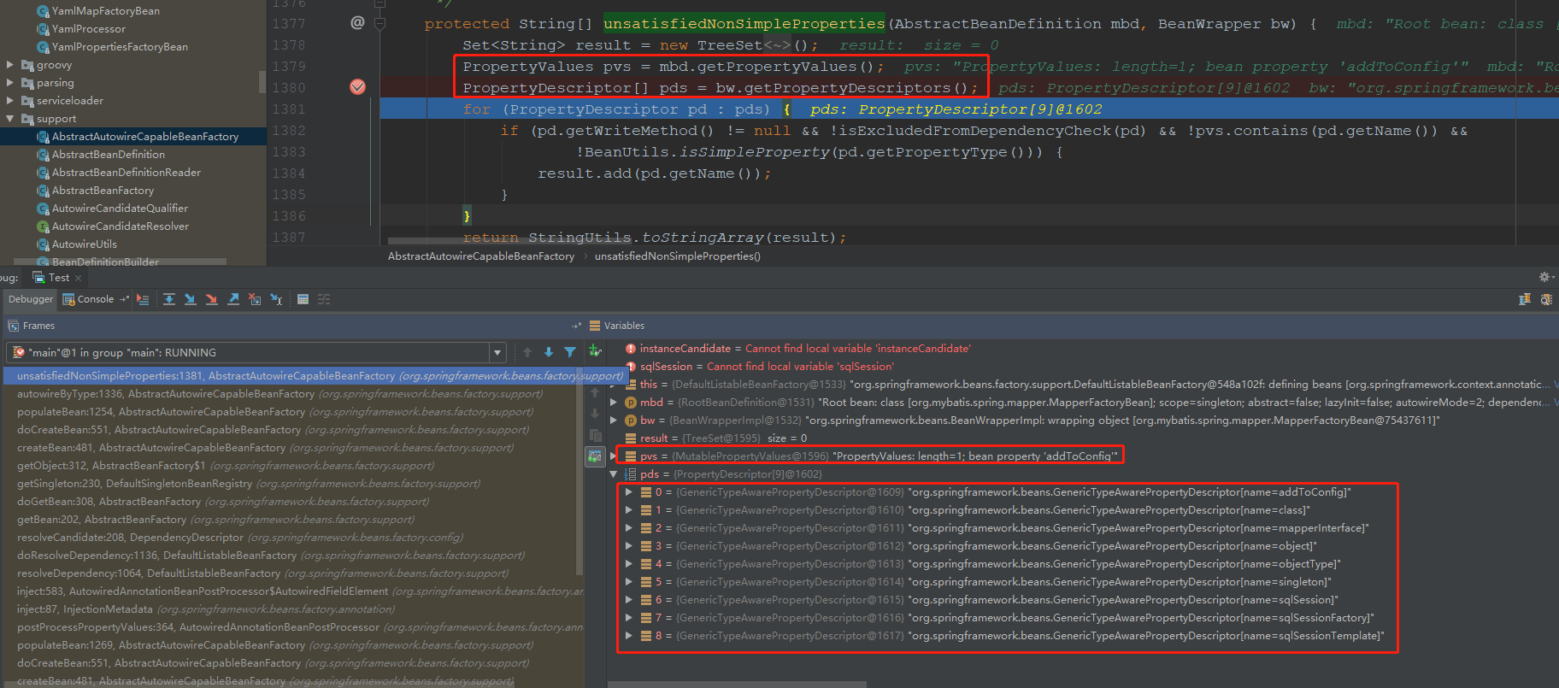1559x688 pixels.
Task: Expand the serviceloader package folder
Action: coord(9,101)
